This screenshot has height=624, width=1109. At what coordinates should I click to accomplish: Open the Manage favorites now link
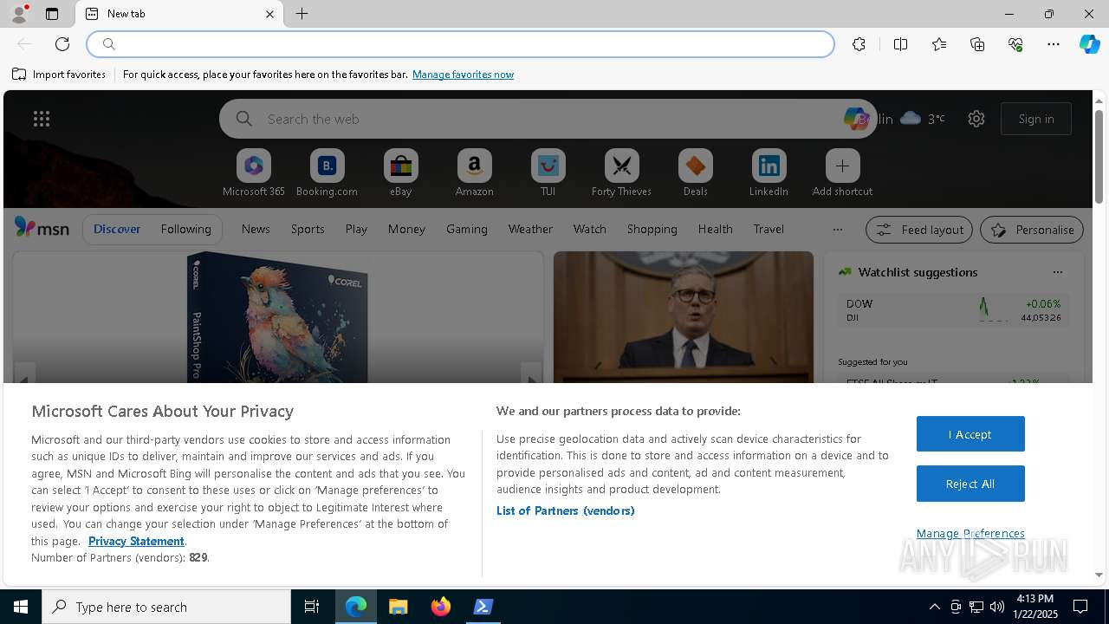pyautogui.click(x=463, y=75)
